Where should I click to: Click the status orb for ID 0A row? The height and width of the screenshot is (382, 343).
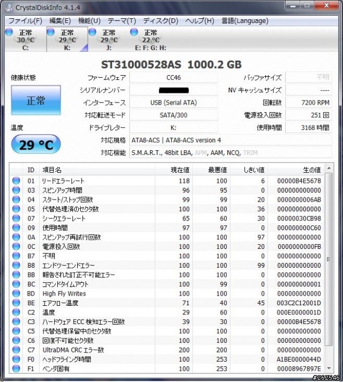click(16, 237)
